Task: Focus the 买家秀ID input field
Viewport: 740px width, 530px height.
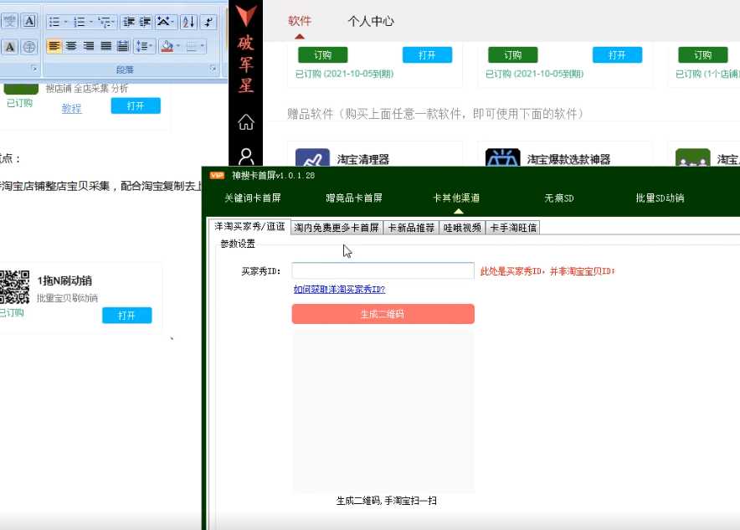Action: point(383,271)
